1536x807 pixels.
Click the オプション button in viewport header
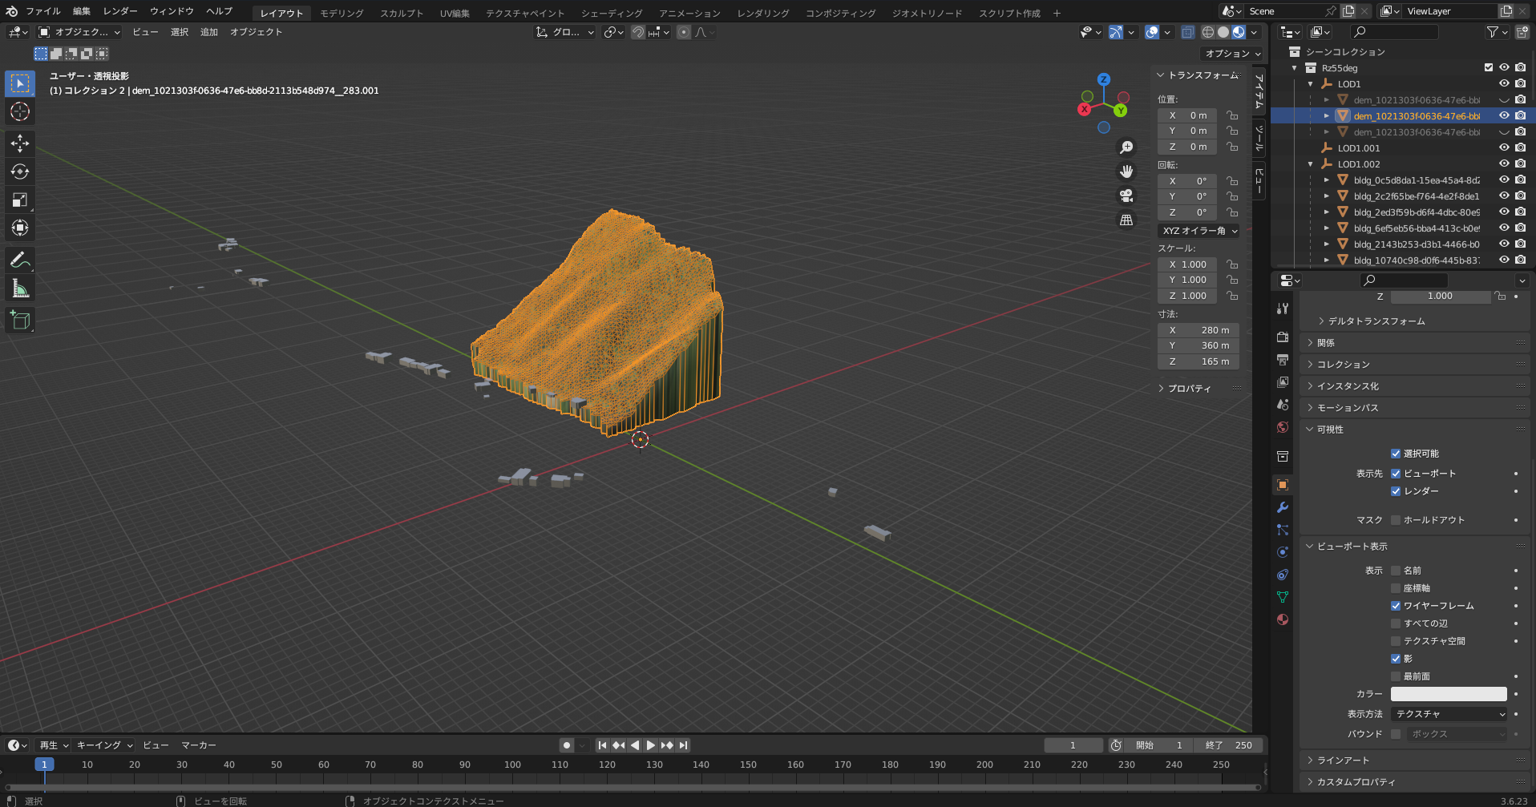(1232, 54)
